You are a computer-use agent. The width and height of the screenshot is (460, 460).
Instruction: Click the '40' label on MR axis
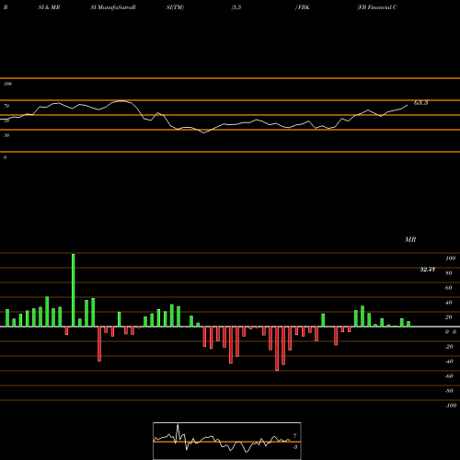449,303
